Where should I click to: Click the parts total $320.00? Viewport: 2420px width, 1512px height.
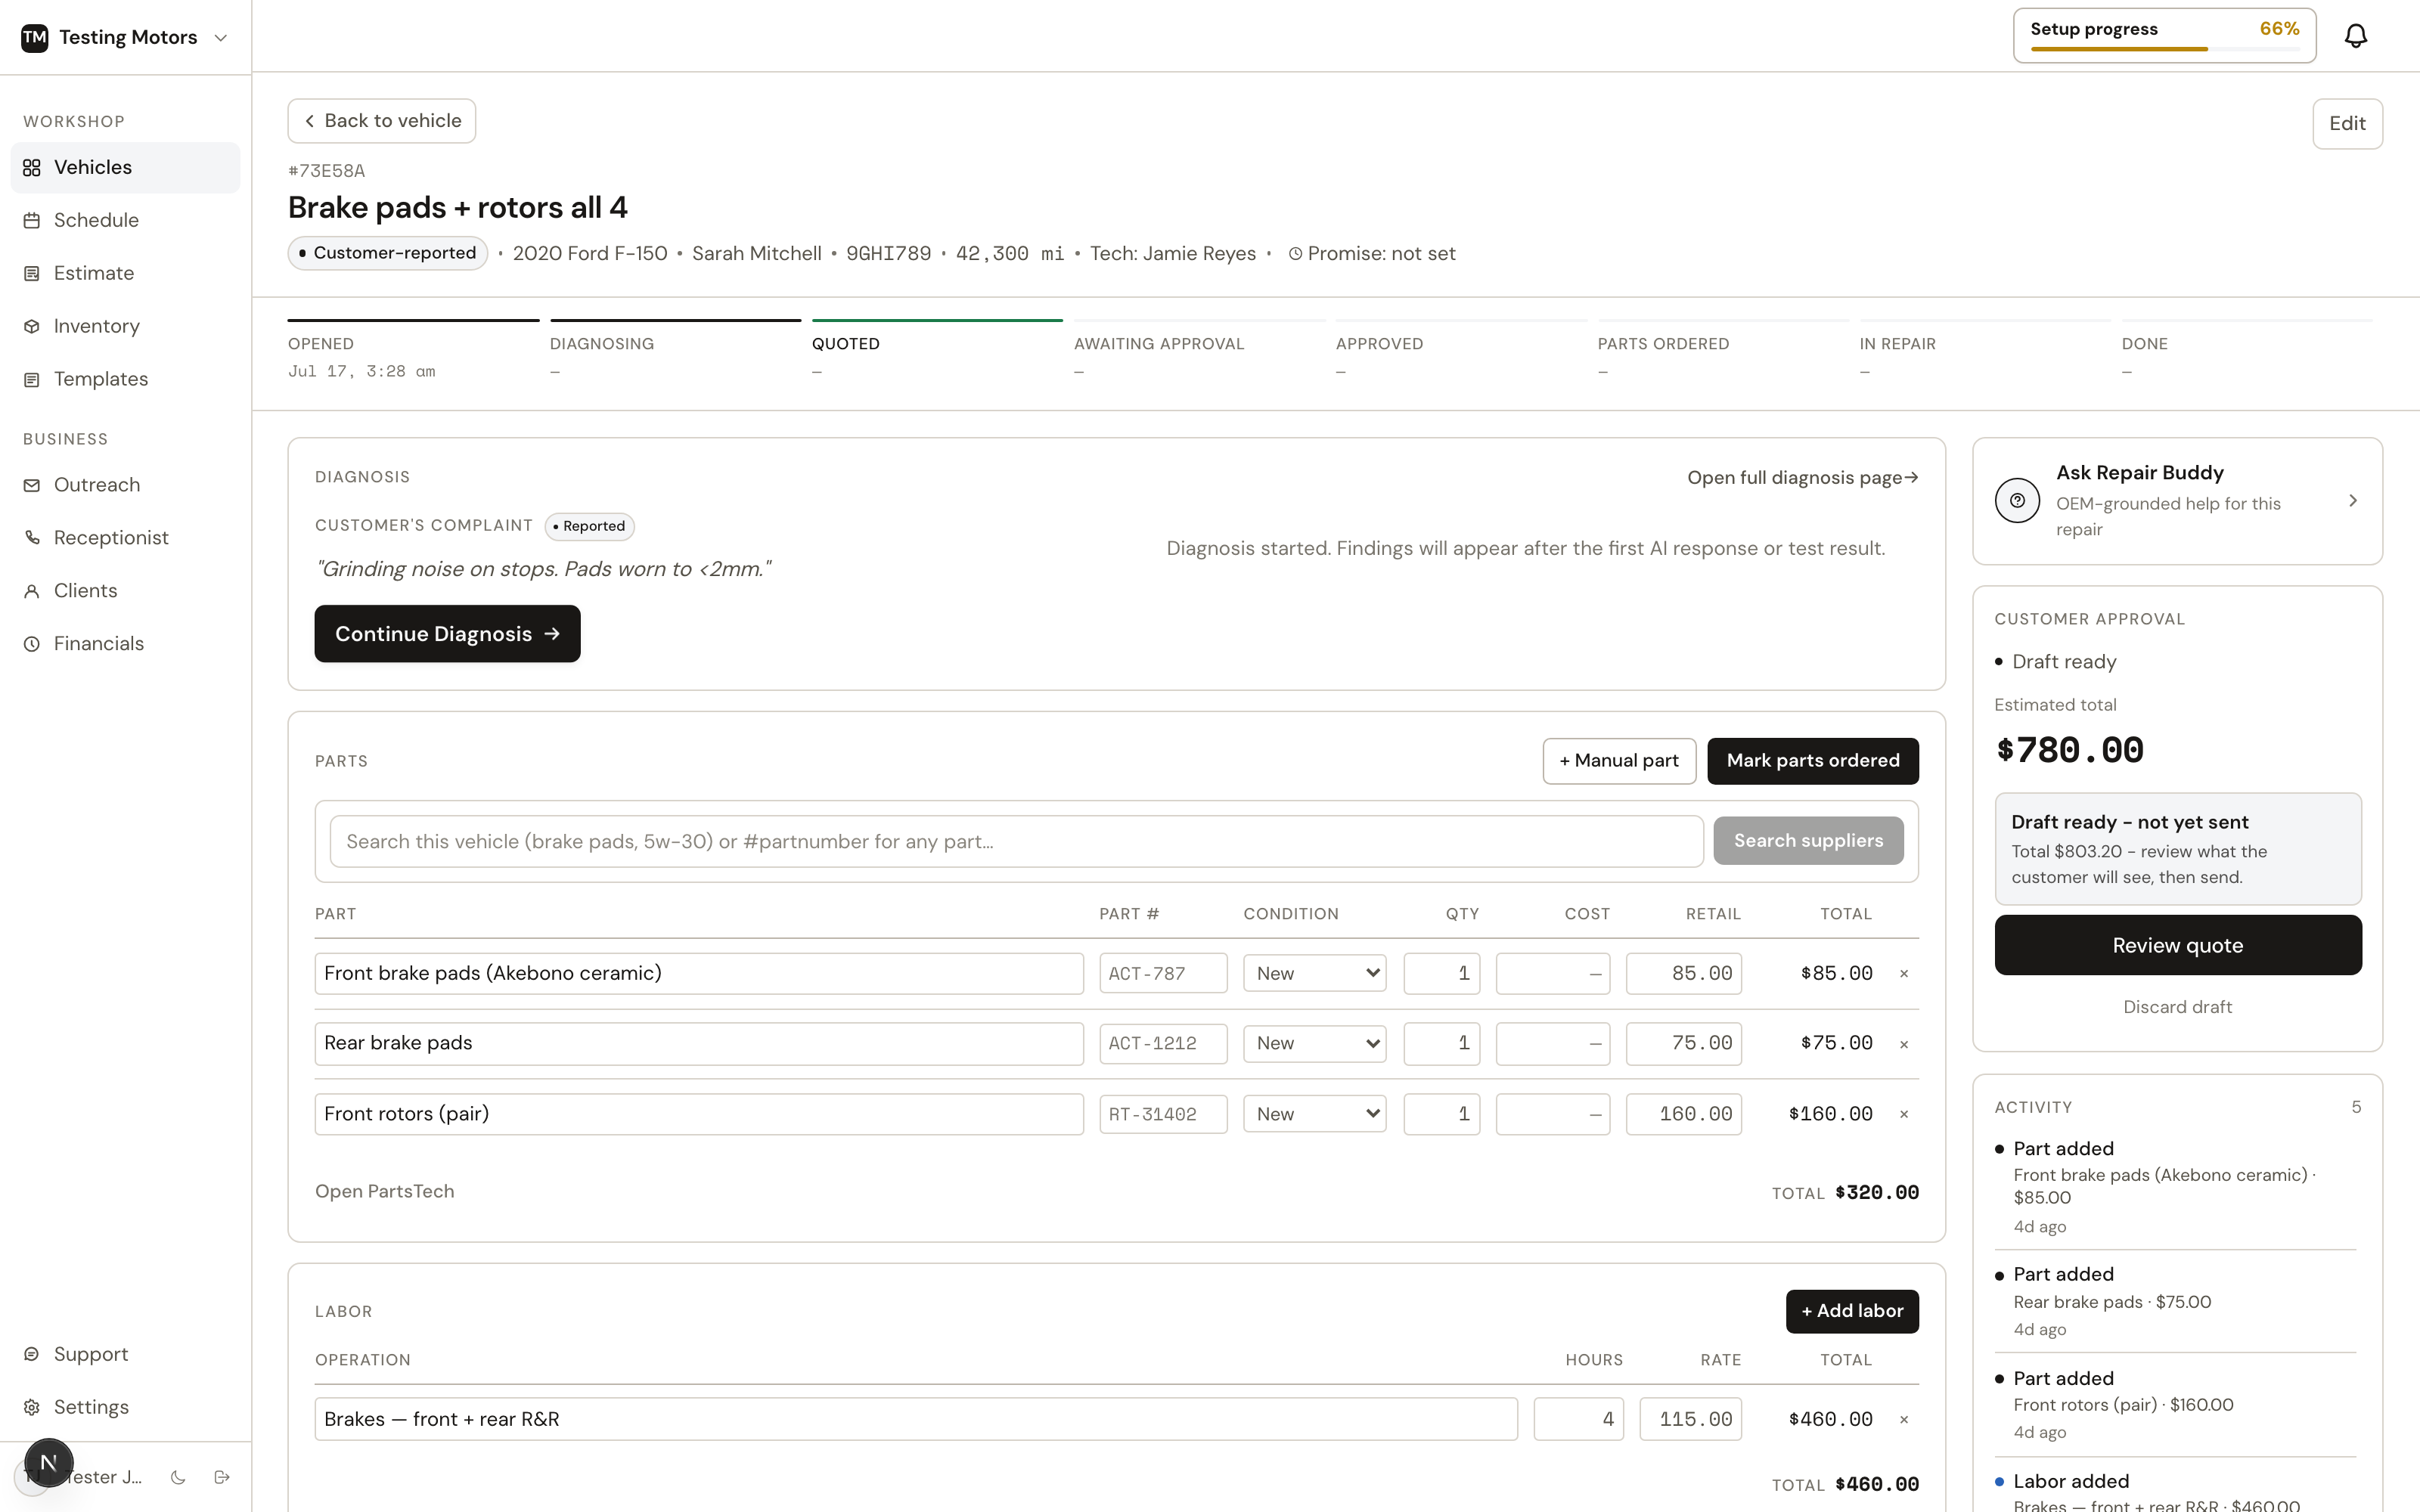coord(1876,1193)
